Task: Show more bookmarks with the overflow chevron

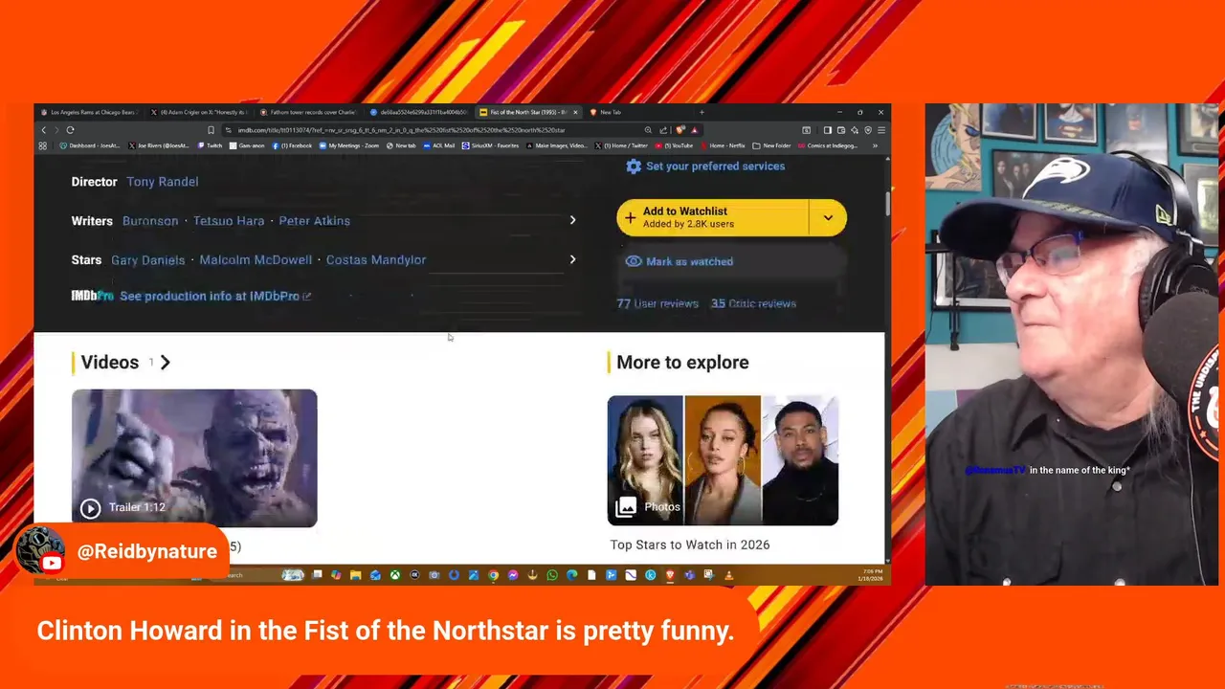Action: point(875,145)
